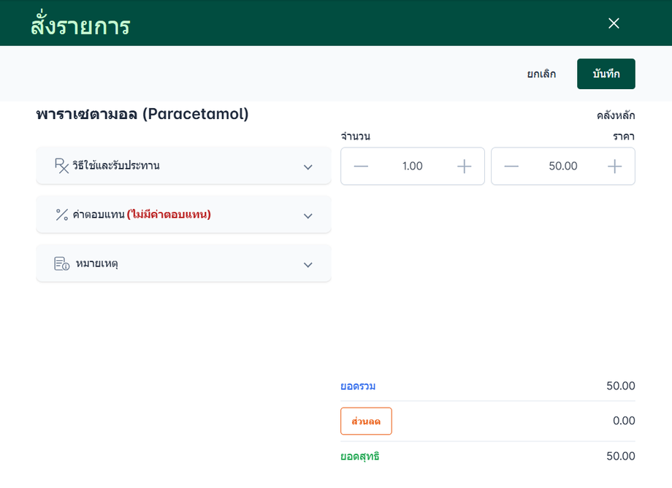Click the note icon beside หมายเหตุ
Viewport: 672px width, 488px height.
(61, 264)
